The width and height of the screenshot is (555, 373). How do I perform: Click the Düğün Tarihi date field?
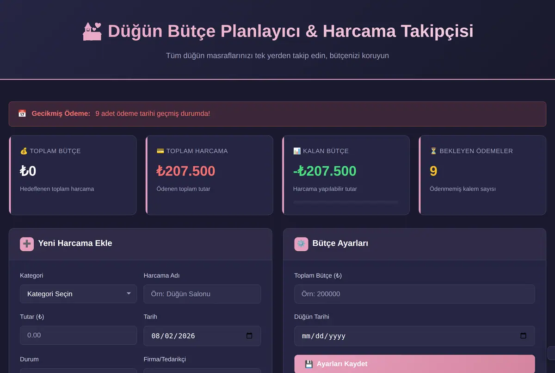[414, 336]
